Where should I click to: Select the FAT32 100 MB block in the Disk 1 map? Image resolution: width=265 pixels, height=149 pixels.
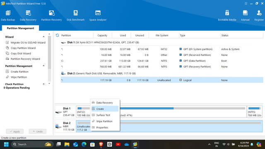pyautogui.click(x=83, y=112)
